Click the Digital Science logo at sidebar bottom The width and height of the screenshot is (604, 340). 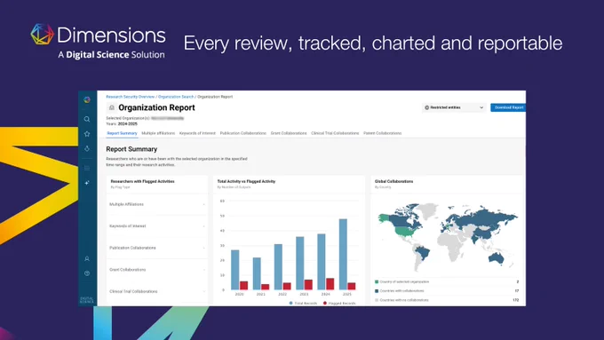(87, 300)
